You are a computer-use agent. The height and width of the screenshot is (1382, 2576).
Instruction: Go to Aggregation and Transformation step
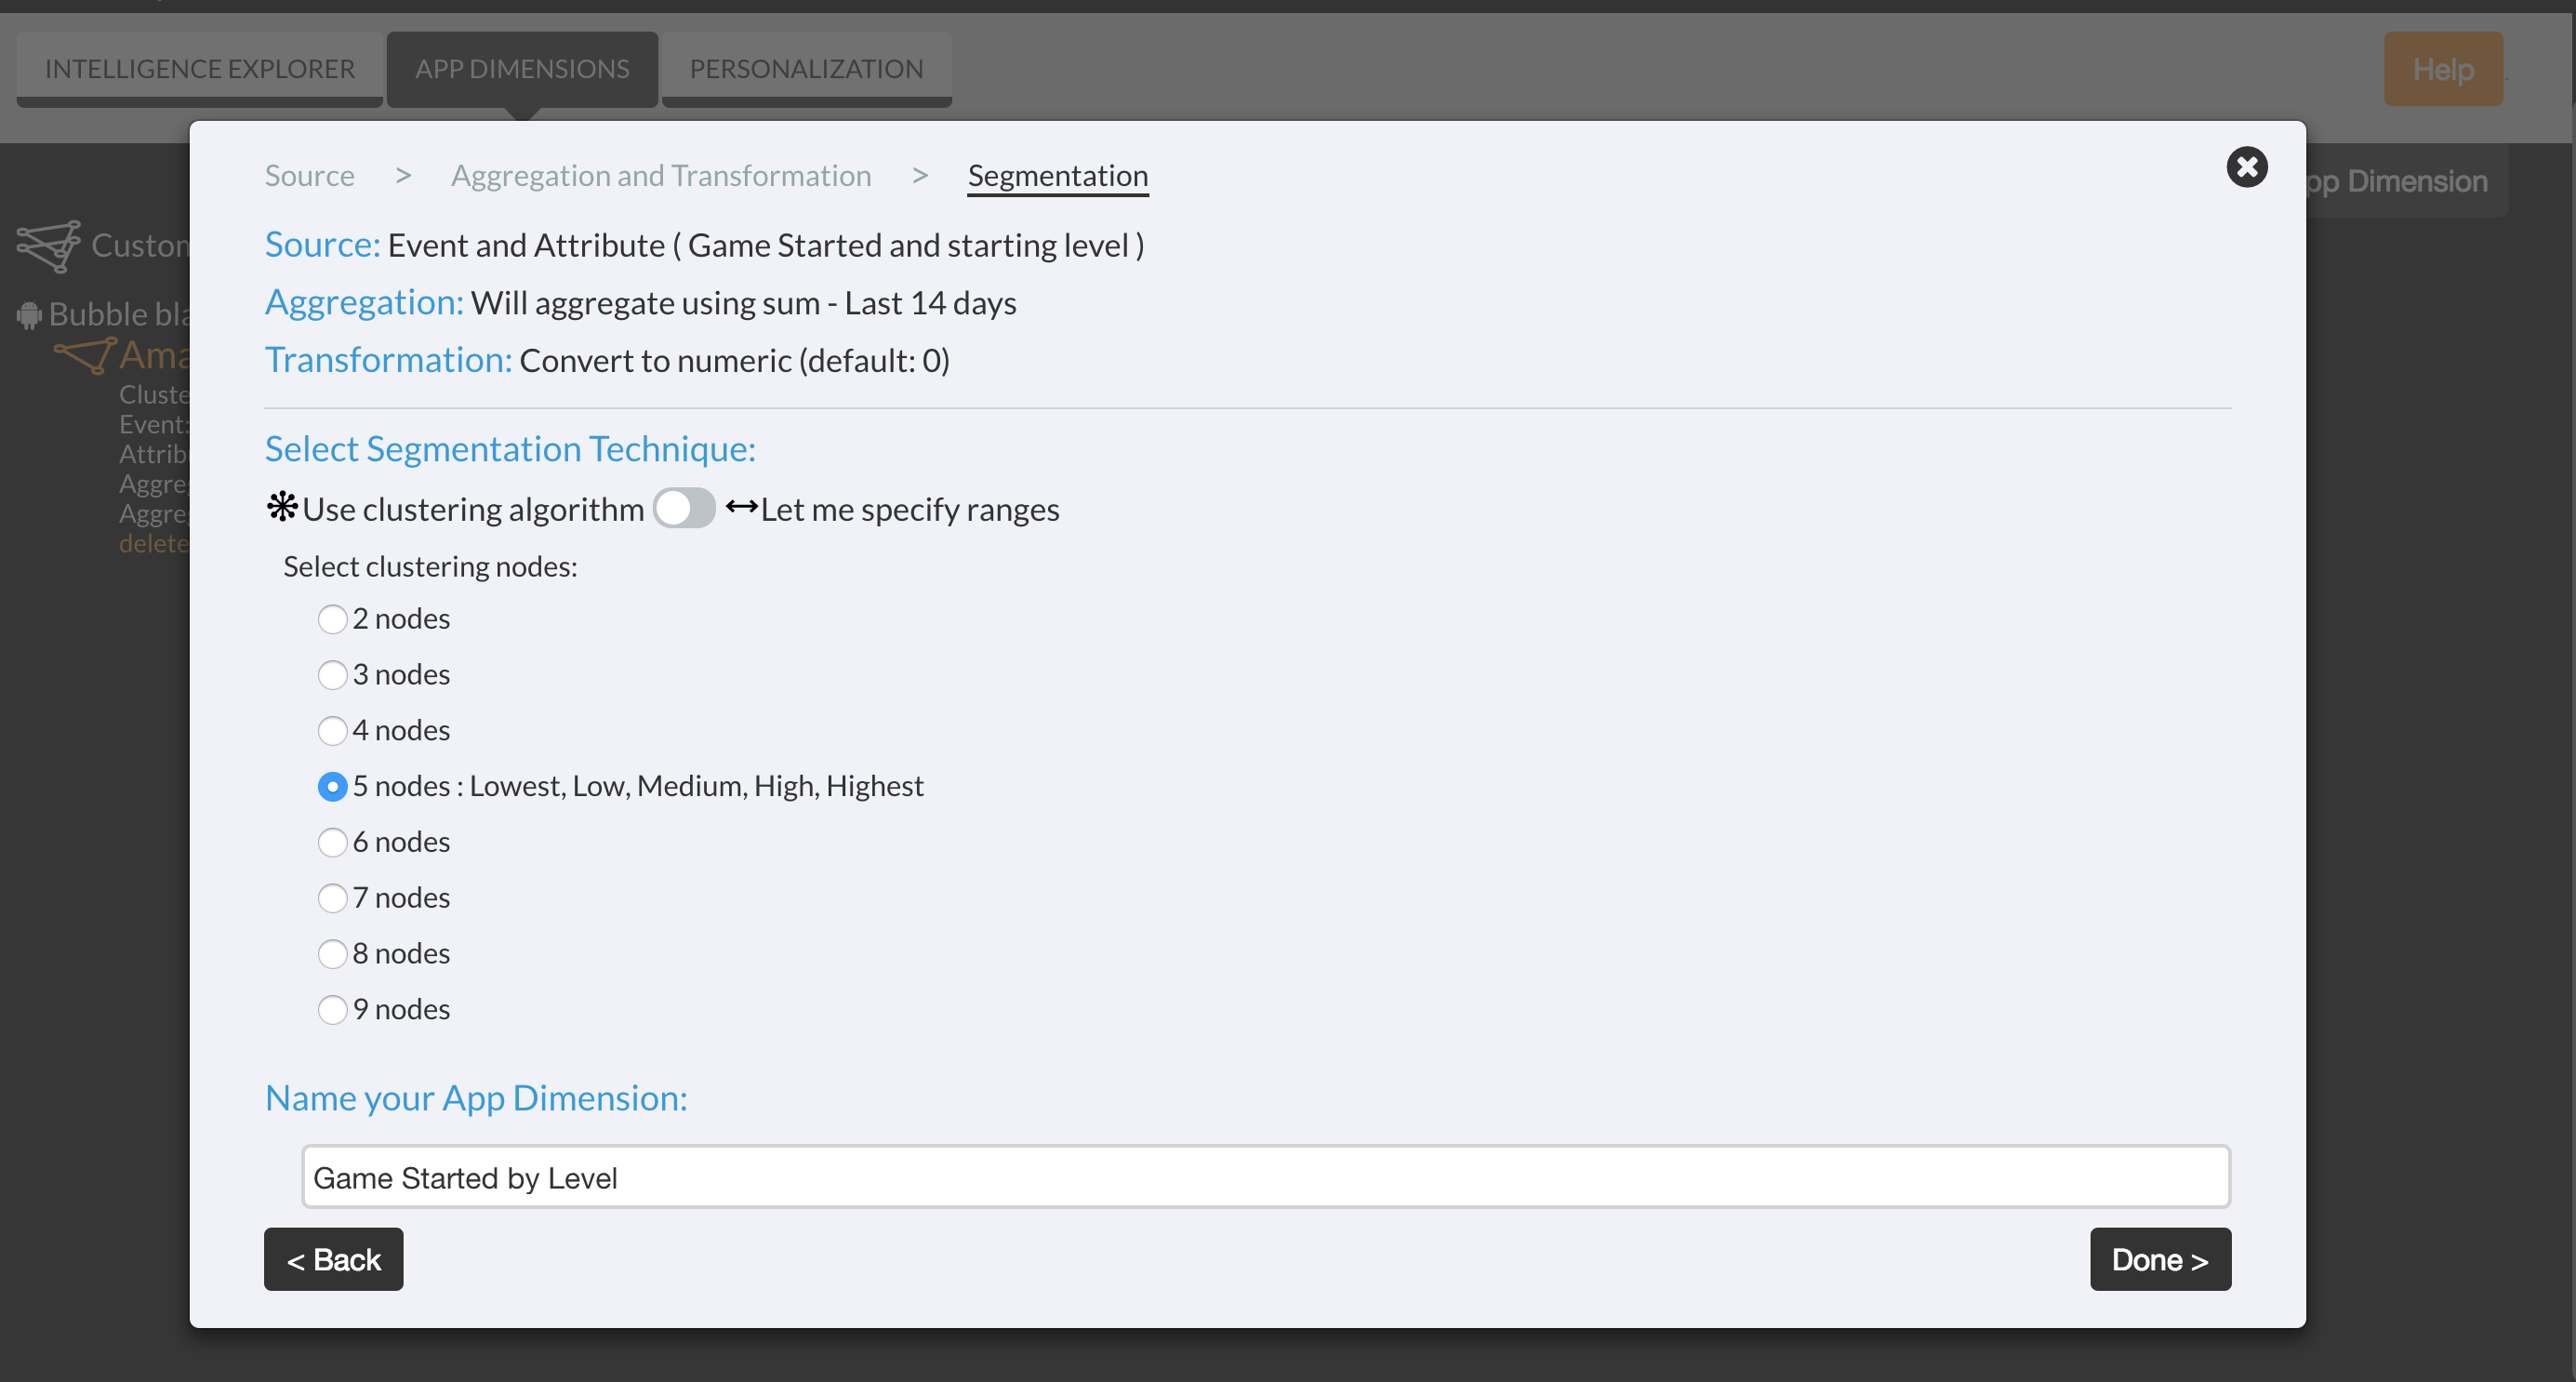point(661,176)
